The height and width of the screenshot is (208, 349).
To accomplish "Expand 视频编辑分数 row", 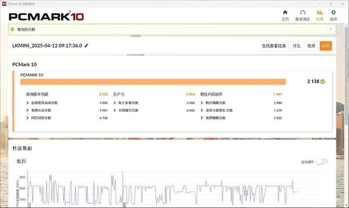I will (202, 118).
